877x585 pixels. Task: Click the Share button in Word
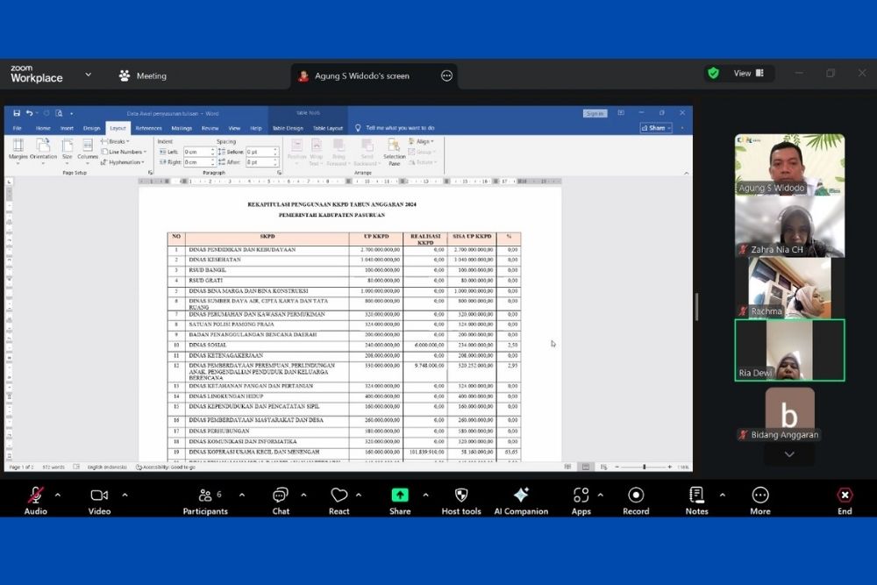point(657,128)
